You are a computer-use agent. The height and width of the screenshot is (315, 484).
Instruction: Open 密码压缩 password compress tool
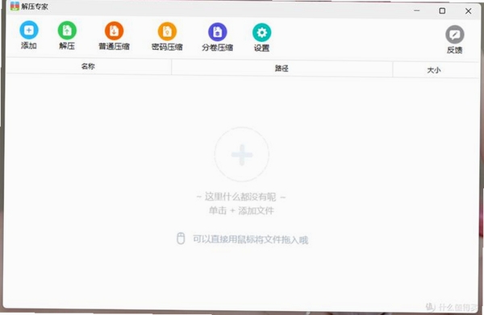click(x=167, y=31)
